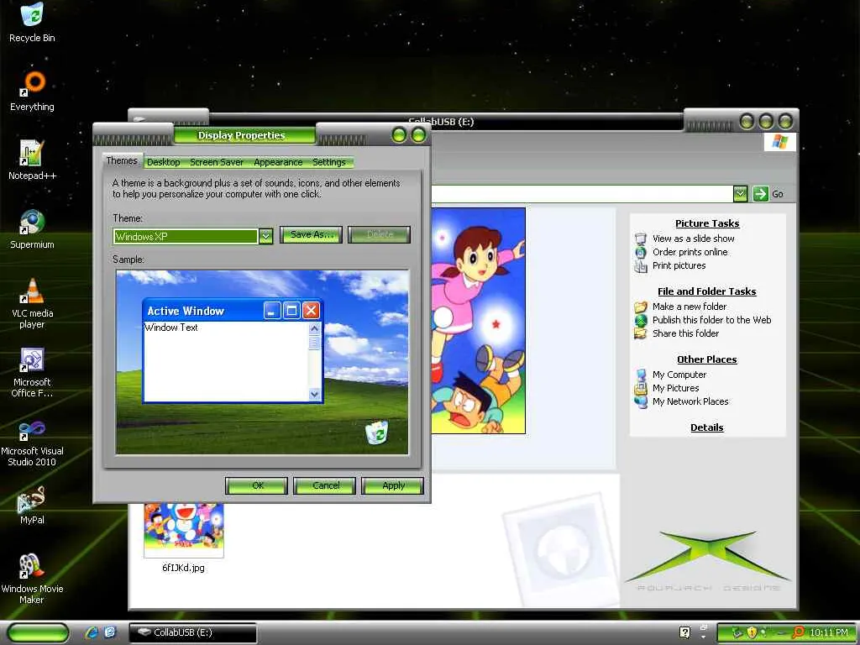Open My Network Places link

[690, 402]
